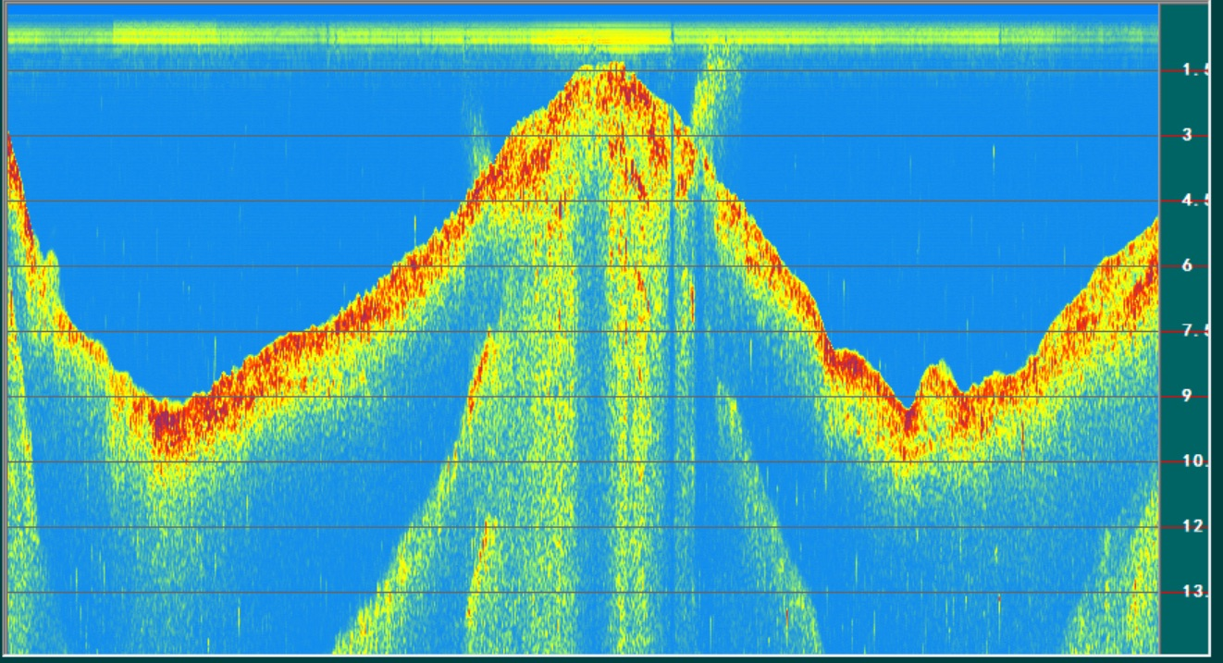Image resolution: width=1223 pixels, height=663 pixels.
Task: Select the 3 meter depth label
Action: [1188, 136]
